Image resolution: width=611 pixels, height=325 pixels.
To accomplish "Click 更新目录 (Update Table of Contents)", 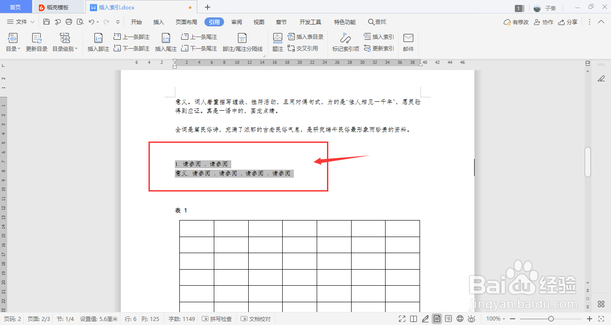I will pos(36,42).
